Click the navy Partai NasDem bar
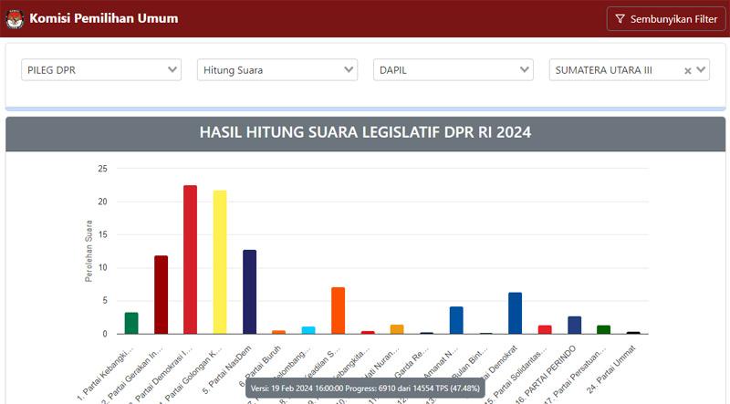The image size is (730, 404). point(249,292)
